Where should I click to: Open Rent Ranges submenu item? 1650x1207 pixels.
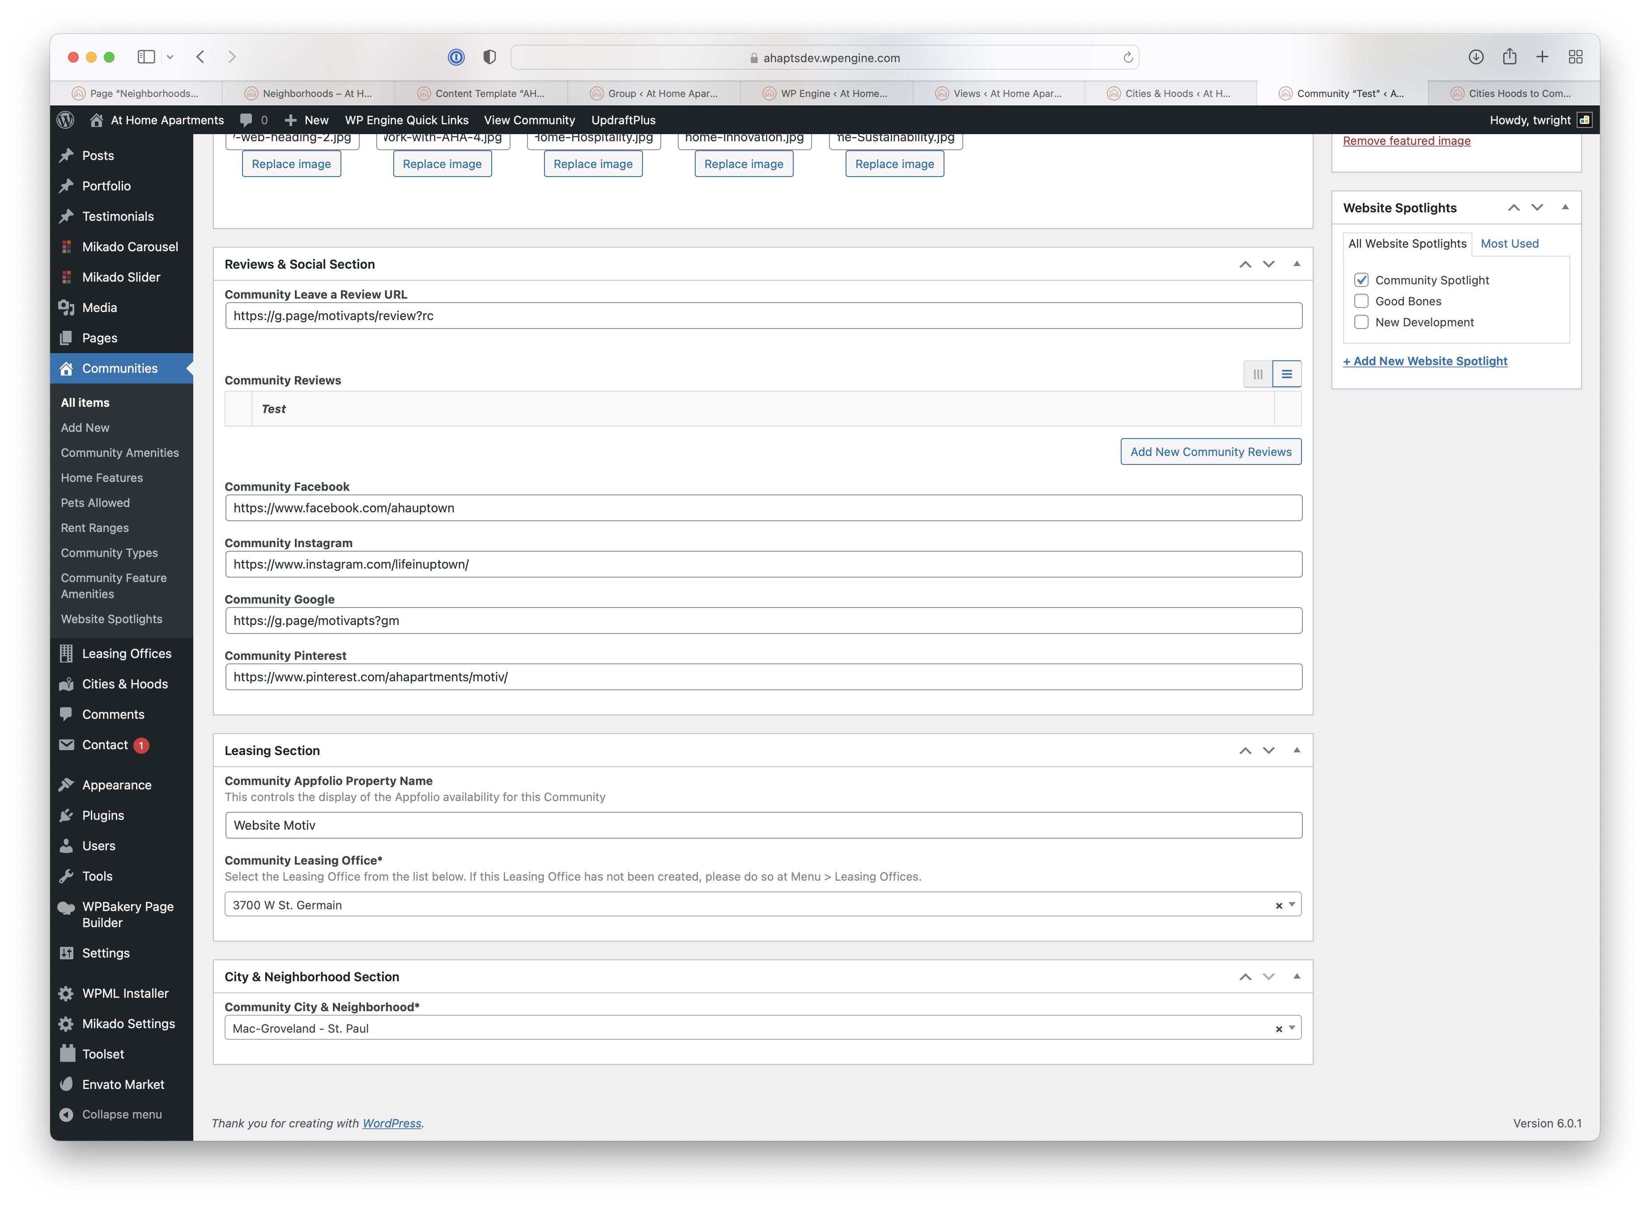95,528
